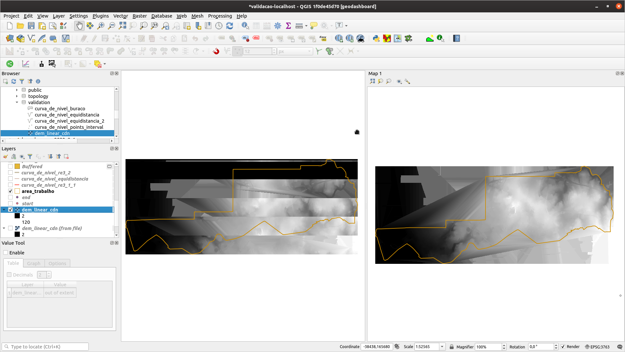This screenshot has width=625, height=352.
Task: Launch the Measure Line tool
Action: point(299,26)
